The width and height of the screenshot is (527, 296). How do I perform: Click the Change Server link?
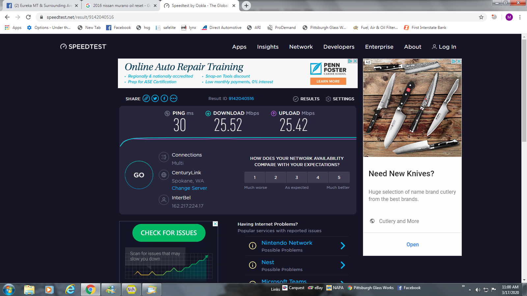(189, 188)
